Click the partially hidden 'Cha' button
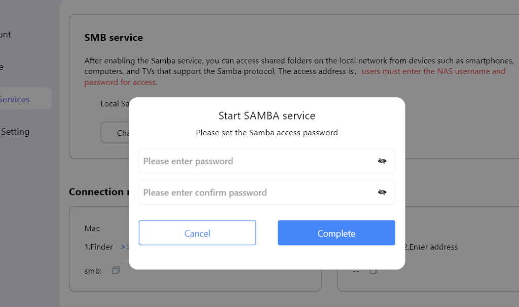 [x=116, y=133]
